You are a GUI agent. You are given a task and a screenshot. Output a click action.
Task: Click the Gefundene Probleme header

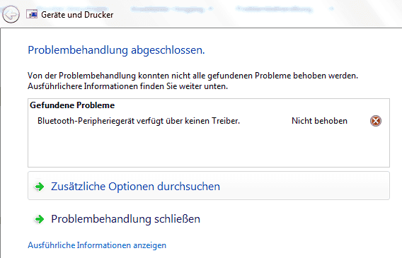(72, 105)
